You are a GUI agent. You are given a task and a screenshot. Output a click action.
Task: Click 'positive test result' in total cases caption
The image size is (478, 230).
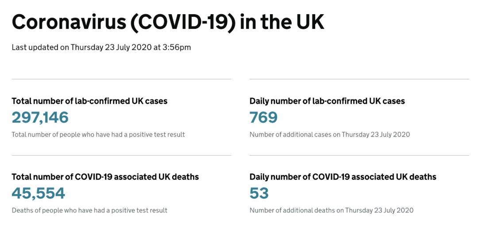tap(157, 134)
